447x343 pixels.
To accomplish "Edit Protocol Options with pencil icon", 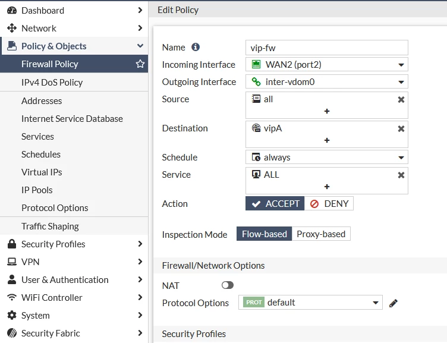I will tap(393, 303).
